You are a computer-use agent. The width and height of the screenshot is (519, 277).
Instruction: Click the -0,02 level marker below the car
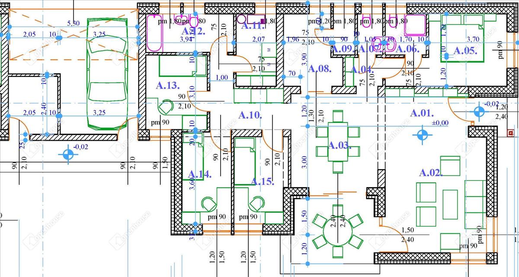(68, 155)
